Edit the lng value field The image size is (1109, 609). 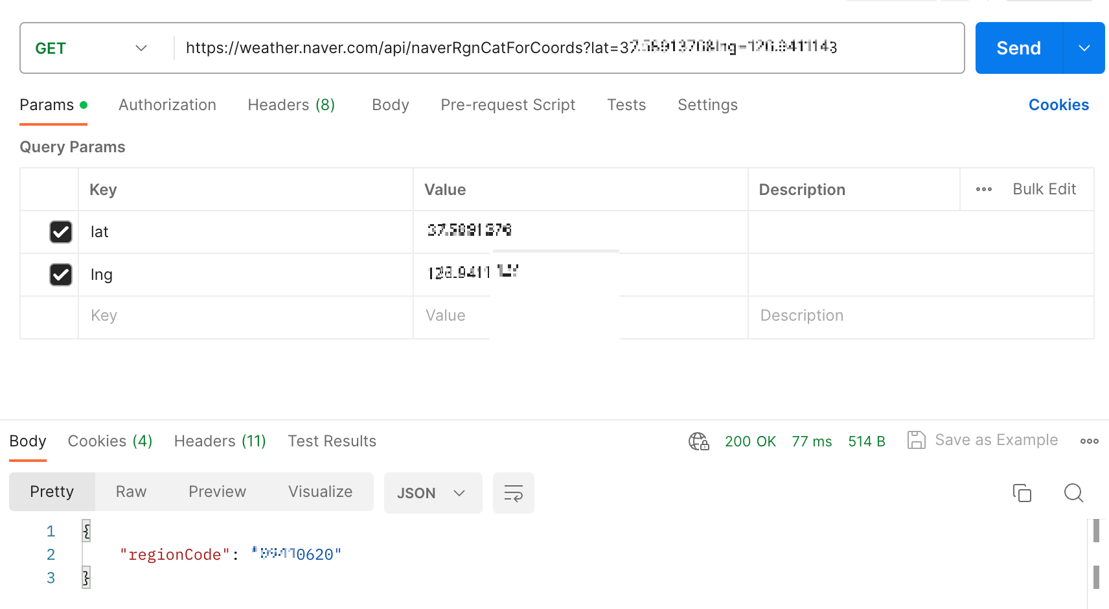[x=580, y=275]
